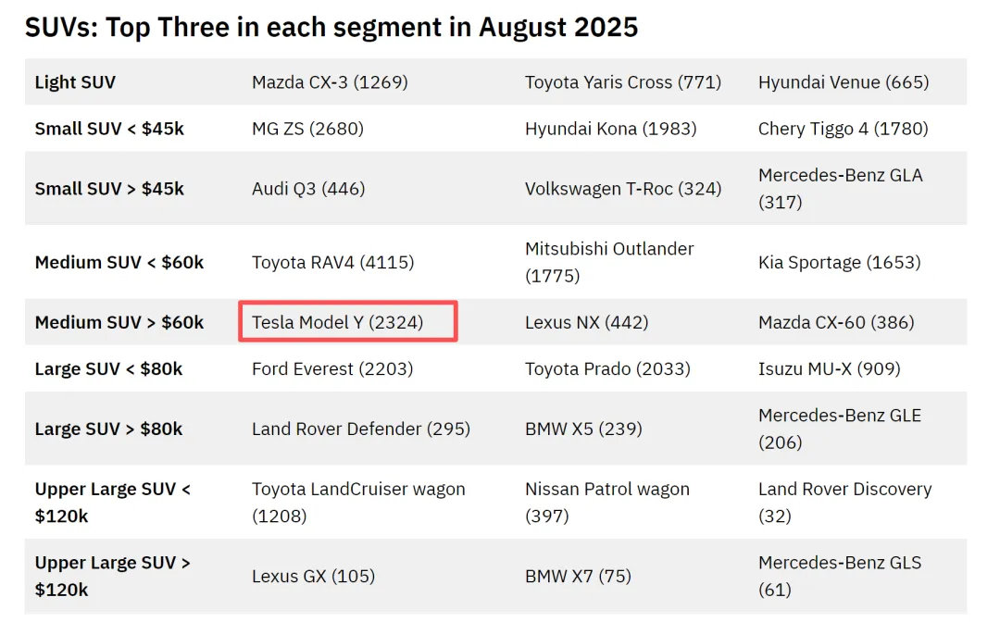Select the Hyundai Venue (665) cell
The height and width of the screenshot is (622, 1000).
[x=844, y=82]
